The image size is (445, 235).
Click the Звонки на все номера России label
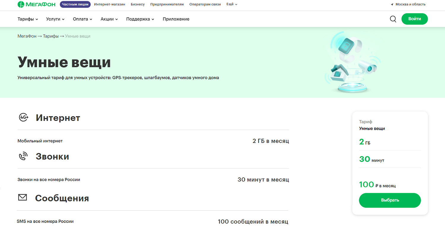[49, 180]
